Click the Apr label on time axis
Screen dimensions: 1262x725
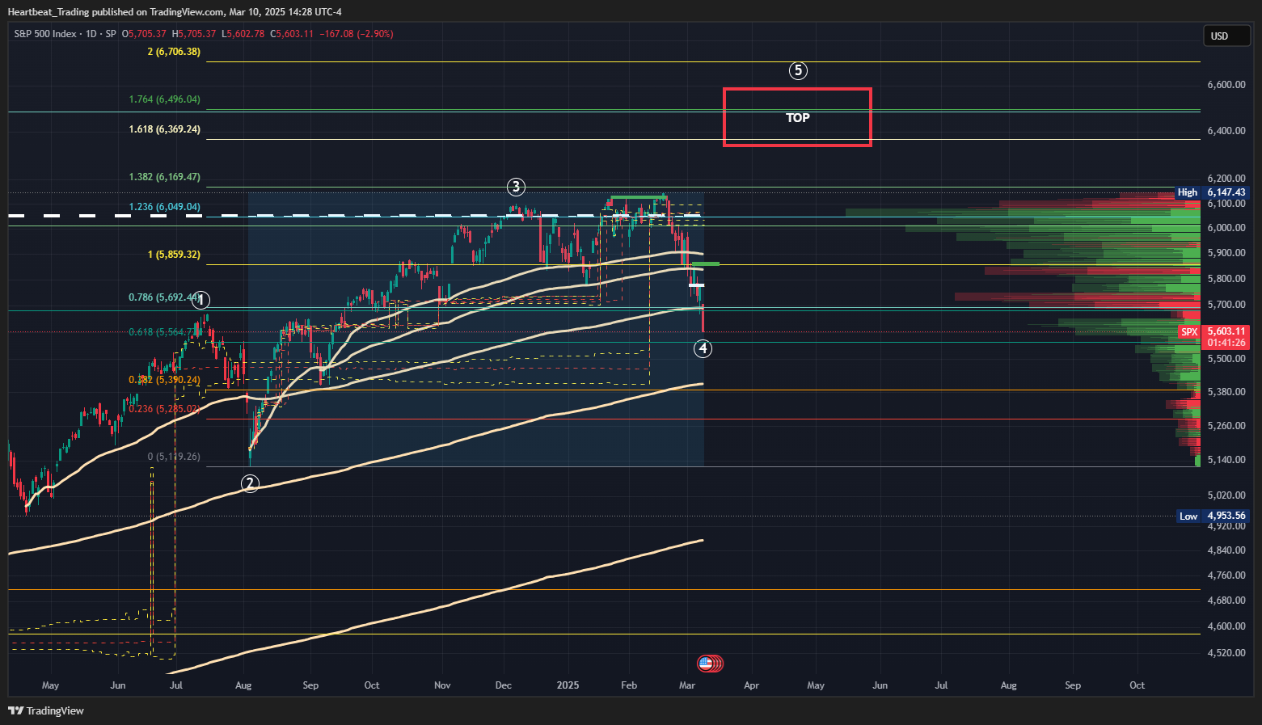(751, 685)
